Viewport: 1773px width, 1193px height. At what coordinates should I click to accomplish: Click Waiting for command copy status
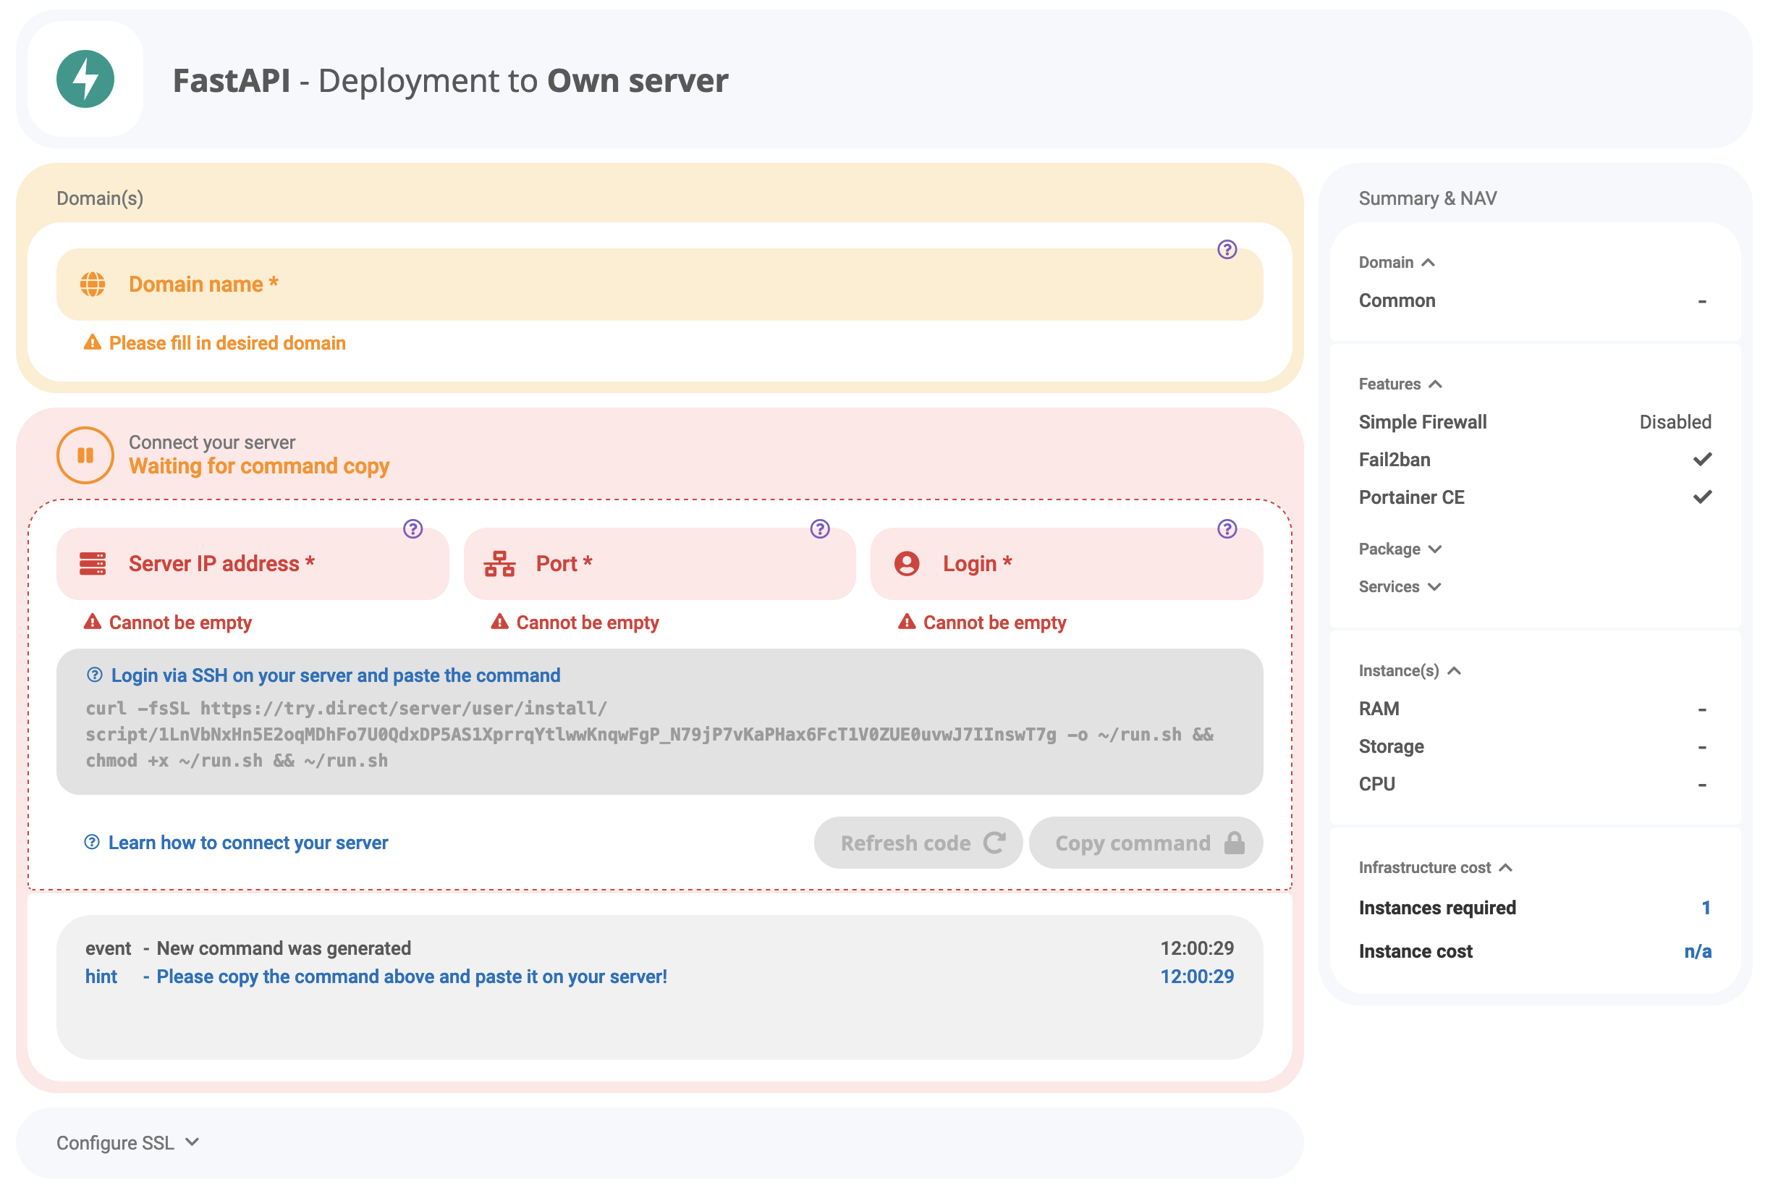(258, 466)
